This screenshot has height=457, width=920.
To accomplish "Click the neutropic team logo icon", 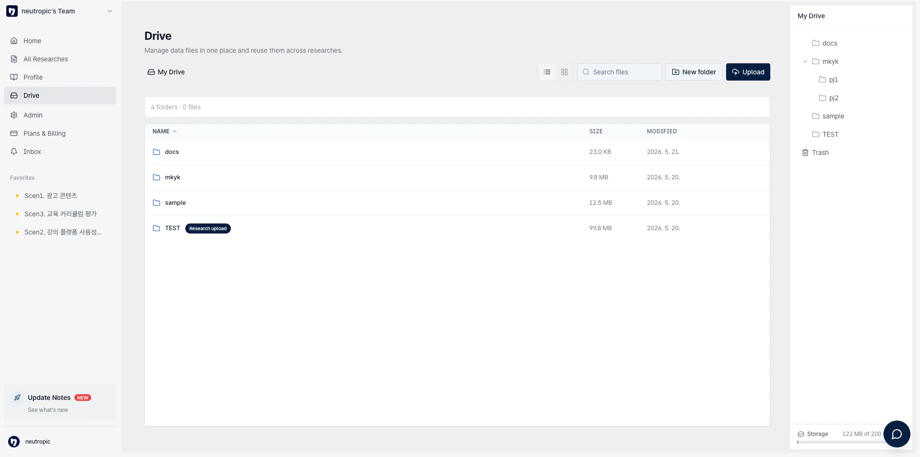I will [x=12, y=11].
